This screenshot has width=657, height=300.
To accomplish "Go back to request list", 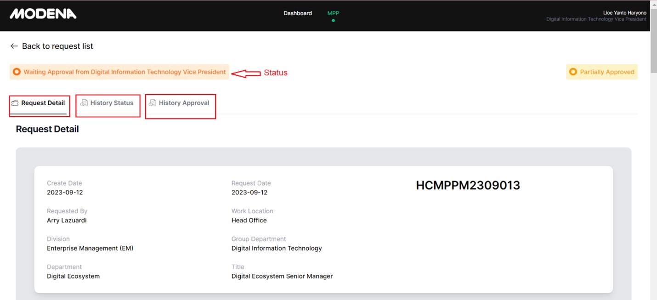I will point(57,46).
